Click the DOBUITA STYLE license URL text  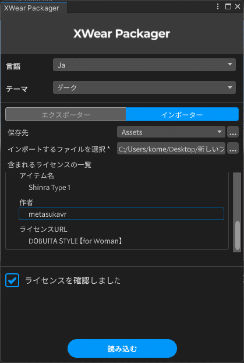point(76,241)
